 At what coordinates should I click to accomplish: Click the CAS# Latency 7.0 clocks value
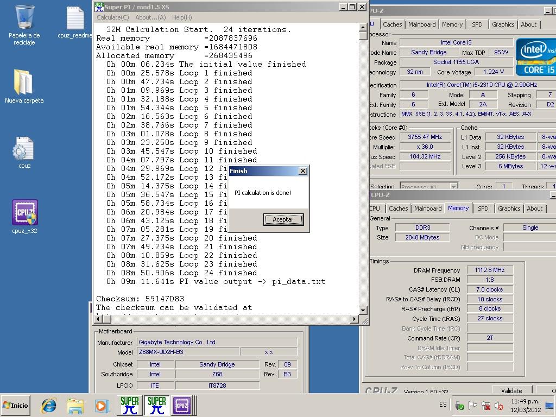(489, 289)
